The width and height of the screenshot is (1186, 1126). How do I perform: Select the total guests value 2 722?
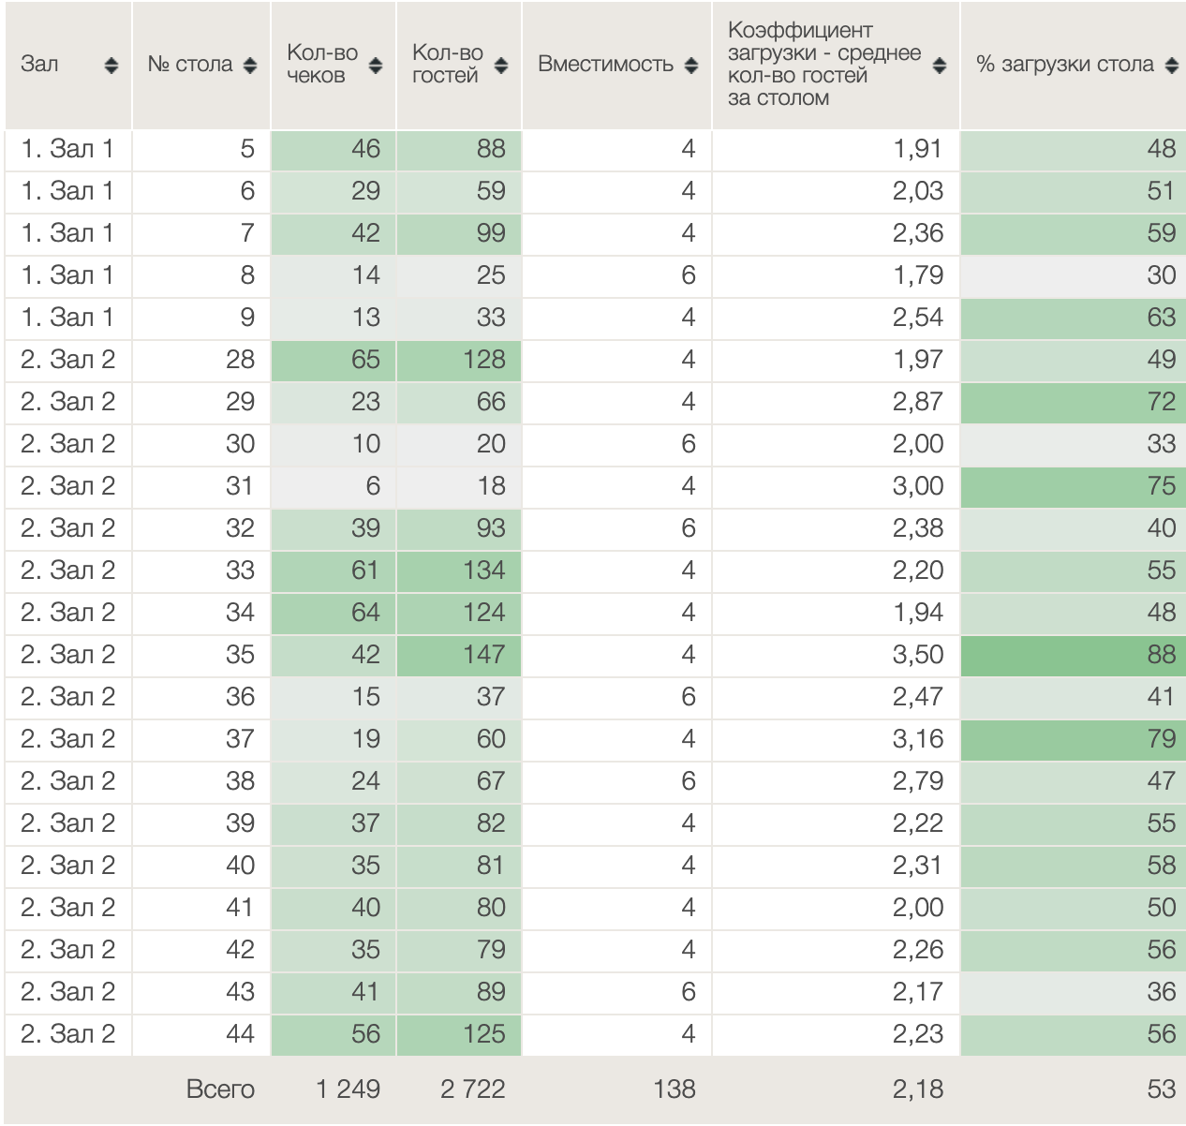point(472,1089)
